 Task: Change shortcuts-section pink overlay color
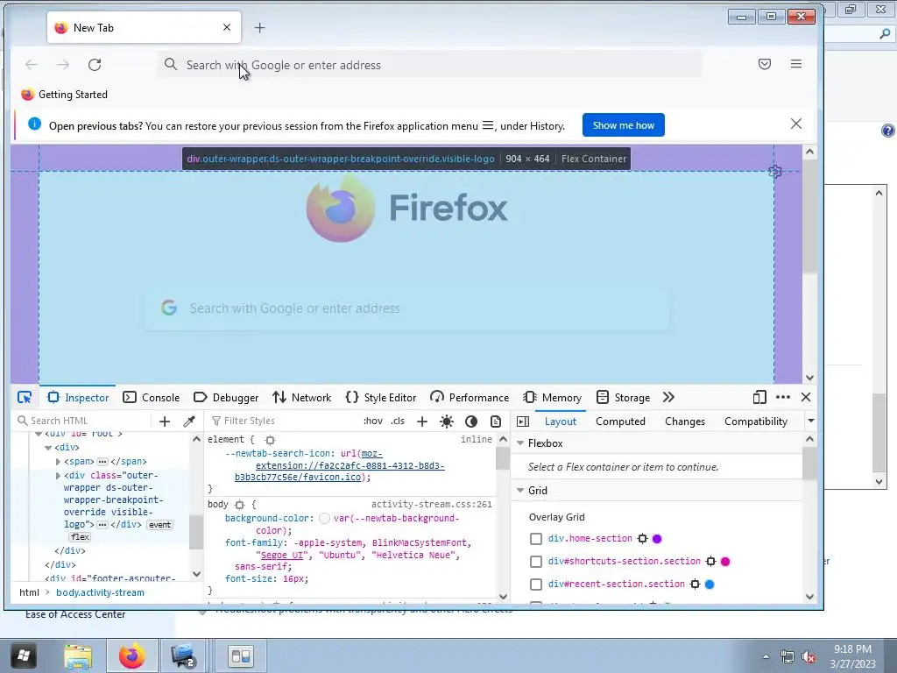point(725,562)
